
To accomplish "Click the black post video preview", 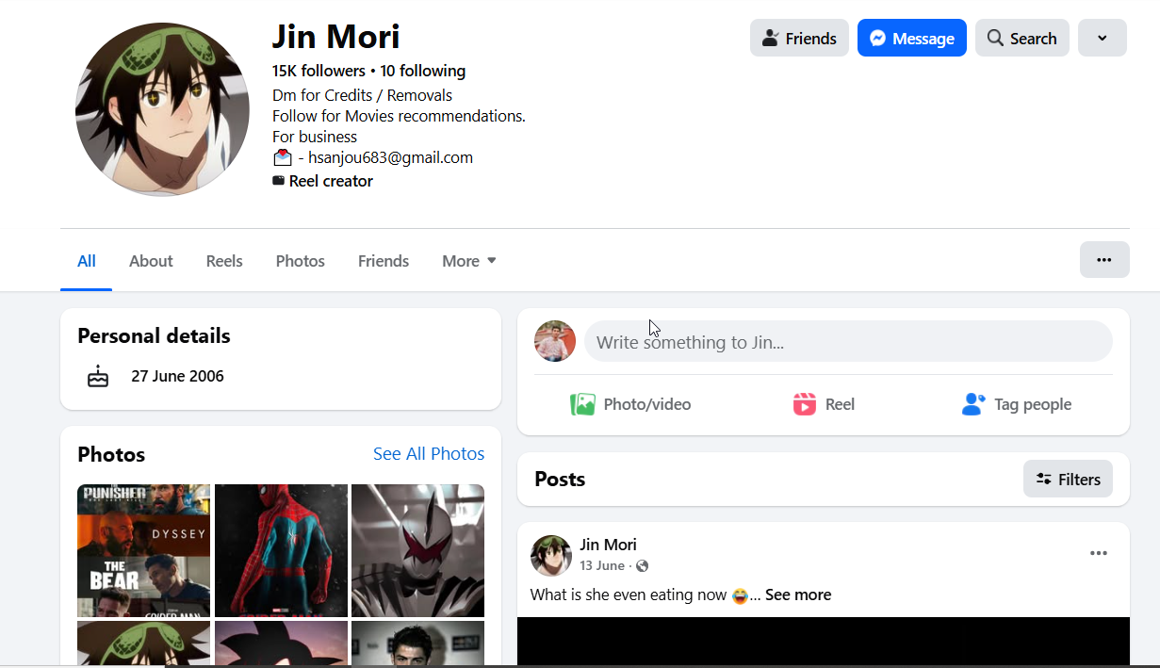I will coord(824,641).
